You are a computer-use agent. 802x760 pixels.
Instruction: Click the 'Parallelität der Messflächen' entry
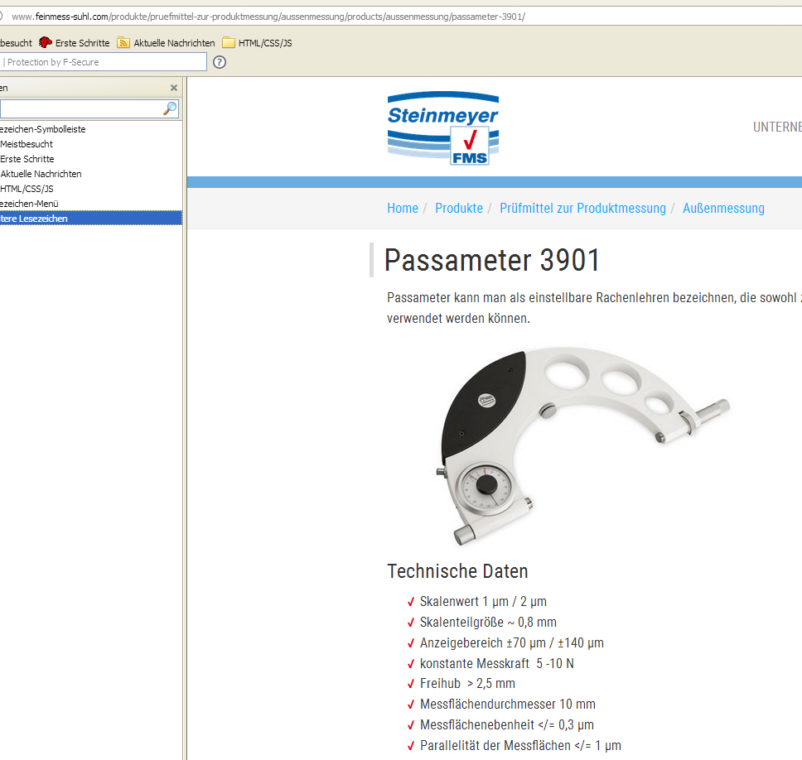pyautogui.click(x=520, y=746)
